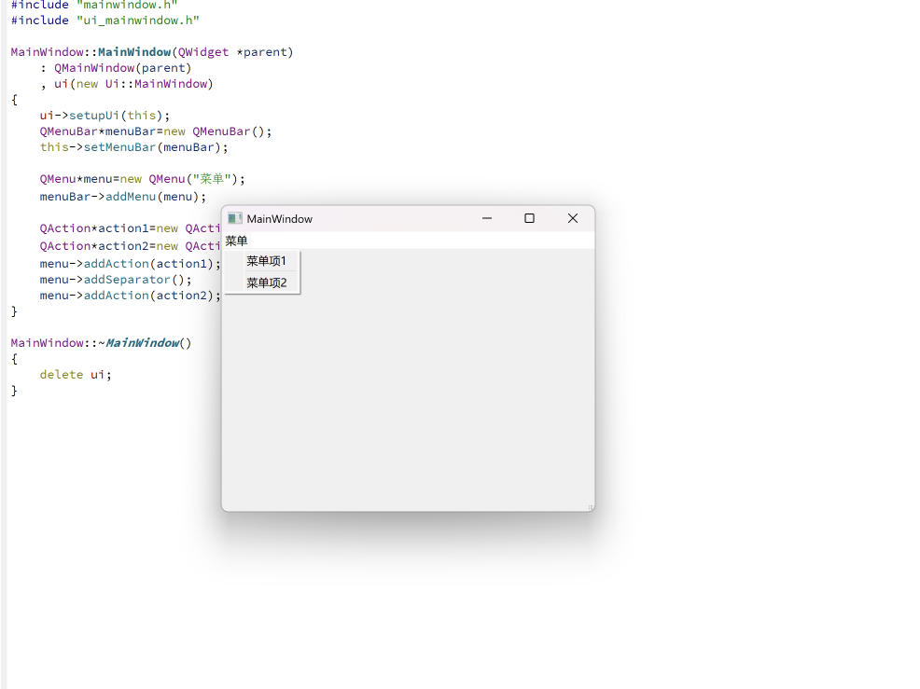Viewport: 920px width, 689px height.
Task: Click the line delete ui;
Action: 76,374
